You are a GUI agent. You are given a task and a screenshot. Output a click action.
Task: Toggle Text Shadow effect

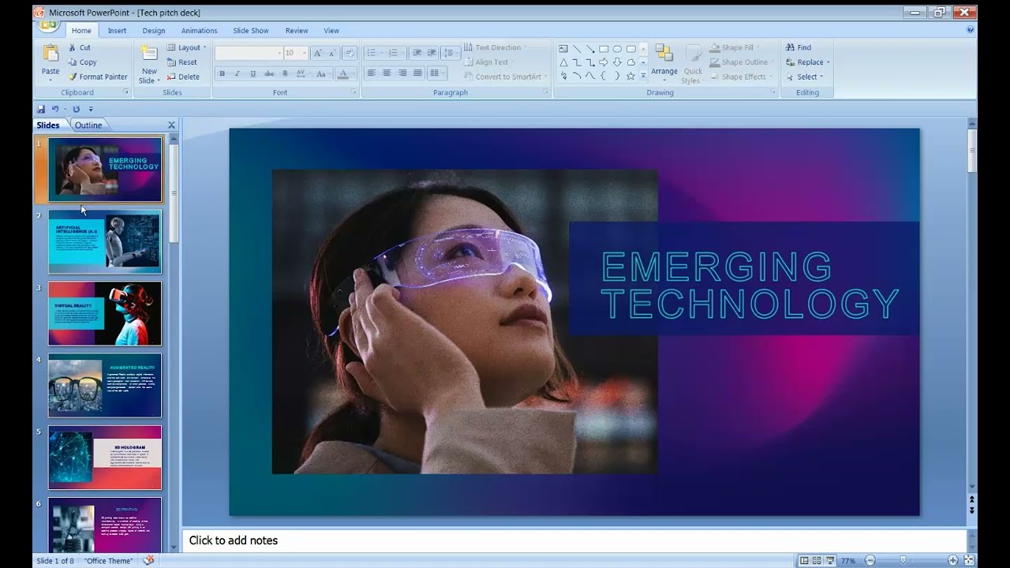[x=284, y=73]
